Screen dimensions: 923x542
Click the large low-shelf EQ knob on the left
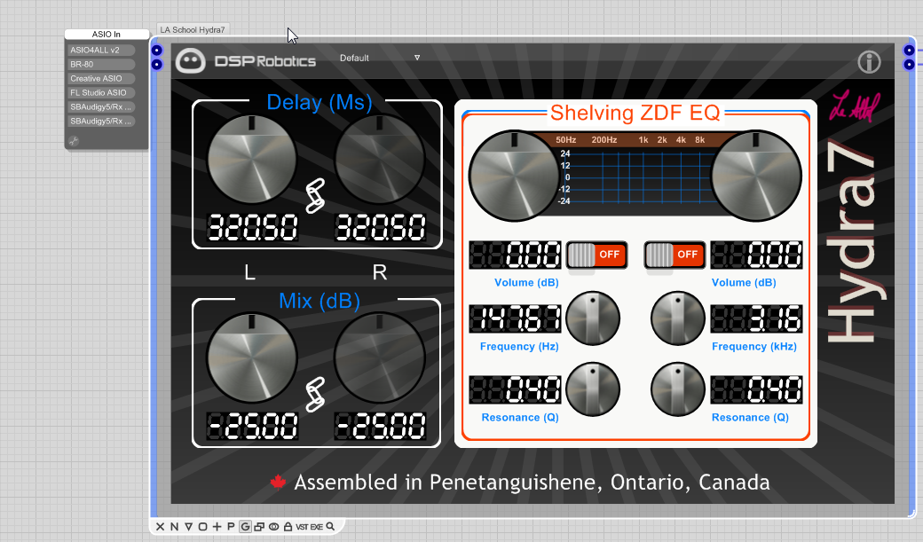514,176
